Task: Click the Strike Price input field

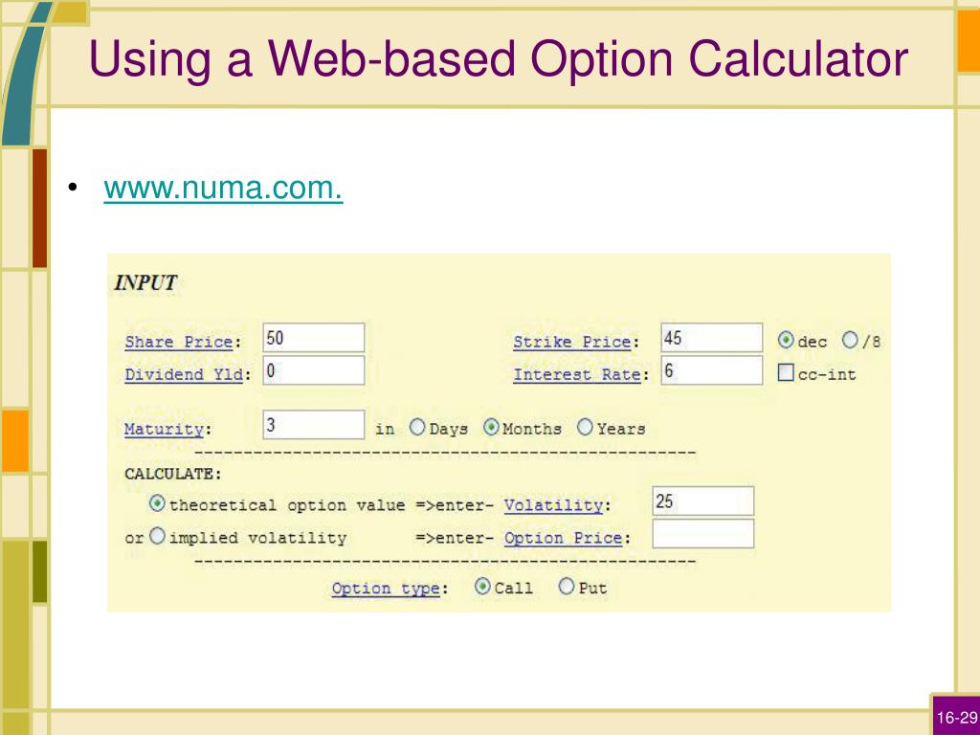Action: [x=712, y=338]
